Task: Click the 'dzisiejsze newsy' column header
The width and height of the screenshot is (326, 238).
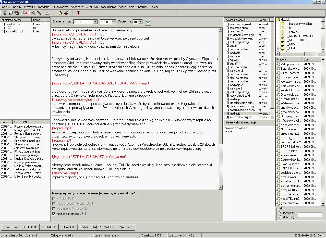Action: click(x=16, y=20)
